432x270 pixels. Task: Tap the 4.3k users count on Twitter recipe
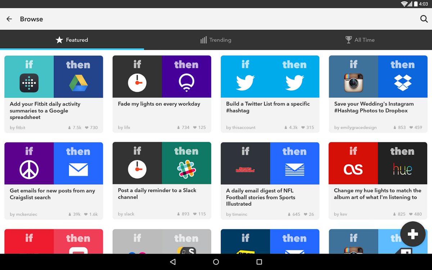coord(291,127)
